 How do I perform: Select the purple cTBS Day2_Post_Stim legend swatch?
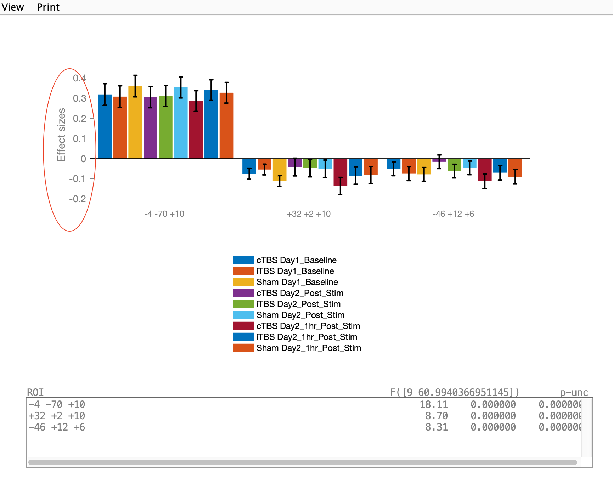pos(243,293)
